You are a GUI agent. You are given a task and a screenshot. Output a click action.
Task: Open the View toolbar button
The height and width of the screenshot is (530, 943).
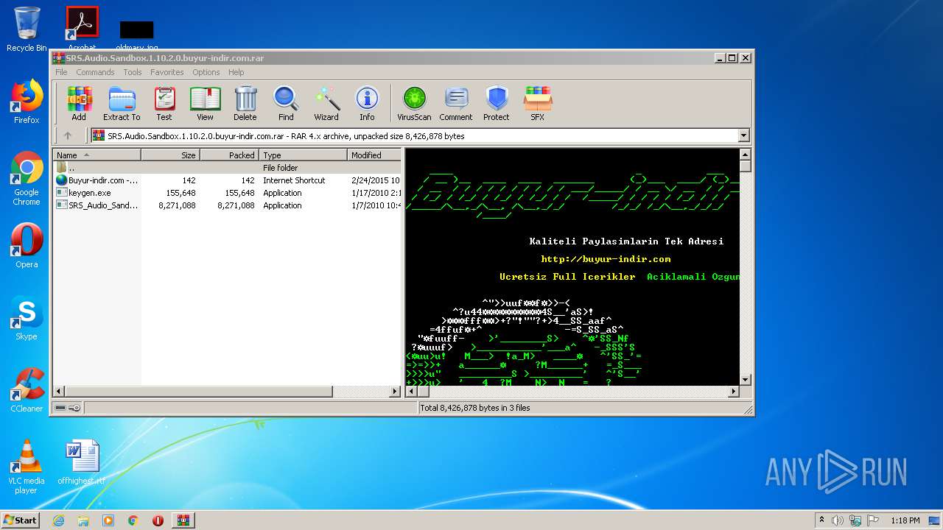point(205,103)
